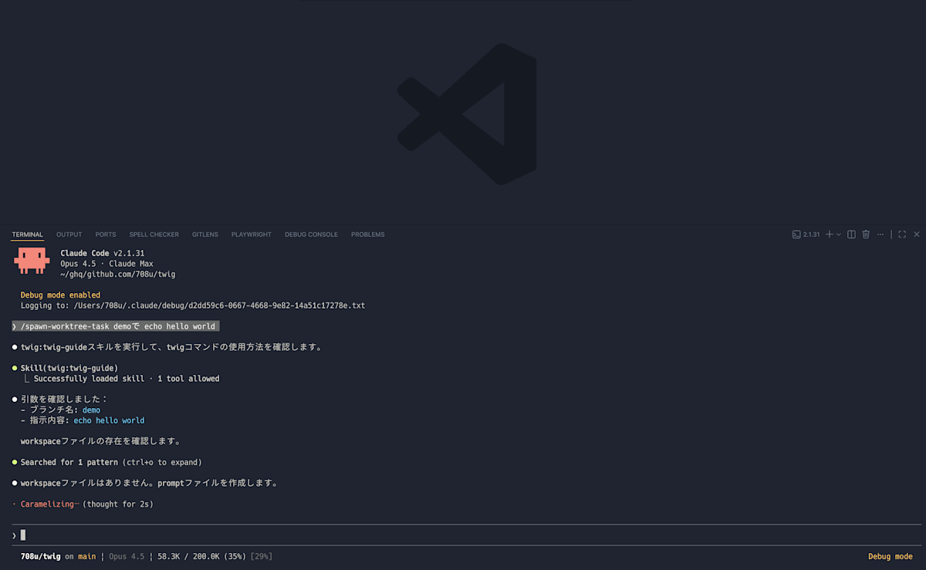Open the terminal profile dropdown chevron
The height and width of the screenshot is (570, 926).
(x=838, y=234)
